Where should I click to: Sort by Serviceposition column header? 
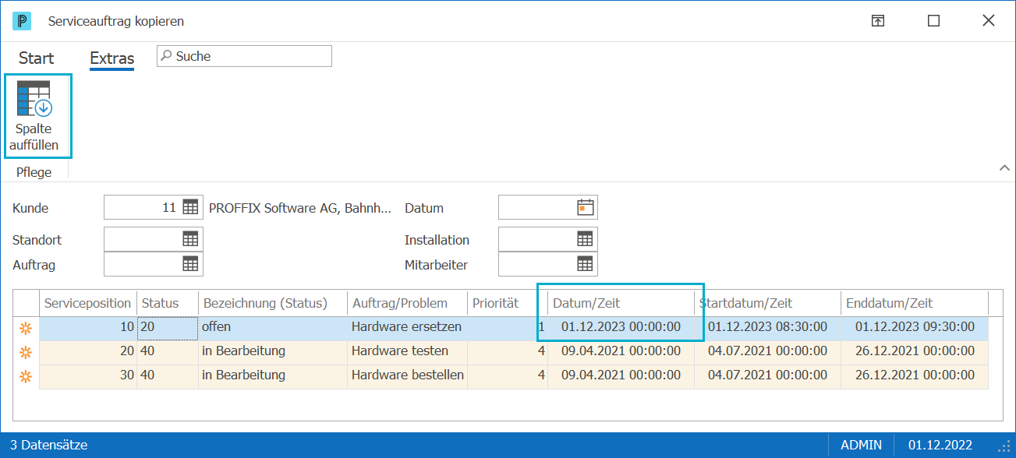[88, 303]
